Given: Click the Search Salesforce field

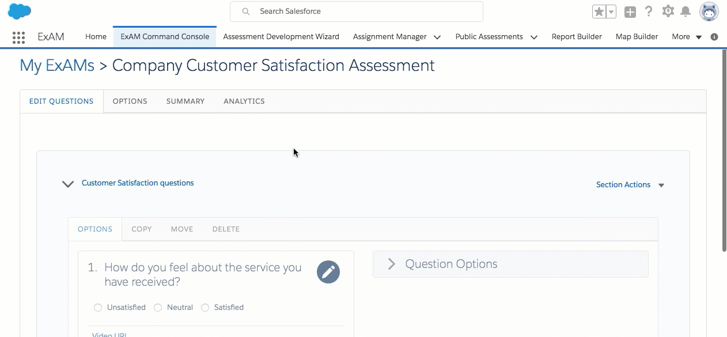Looking at the screenshot, I should [356, 12].
